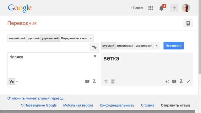Click Отключить моментальный перевод link
This screenshot has height=113, width=201.
[35, 98]
